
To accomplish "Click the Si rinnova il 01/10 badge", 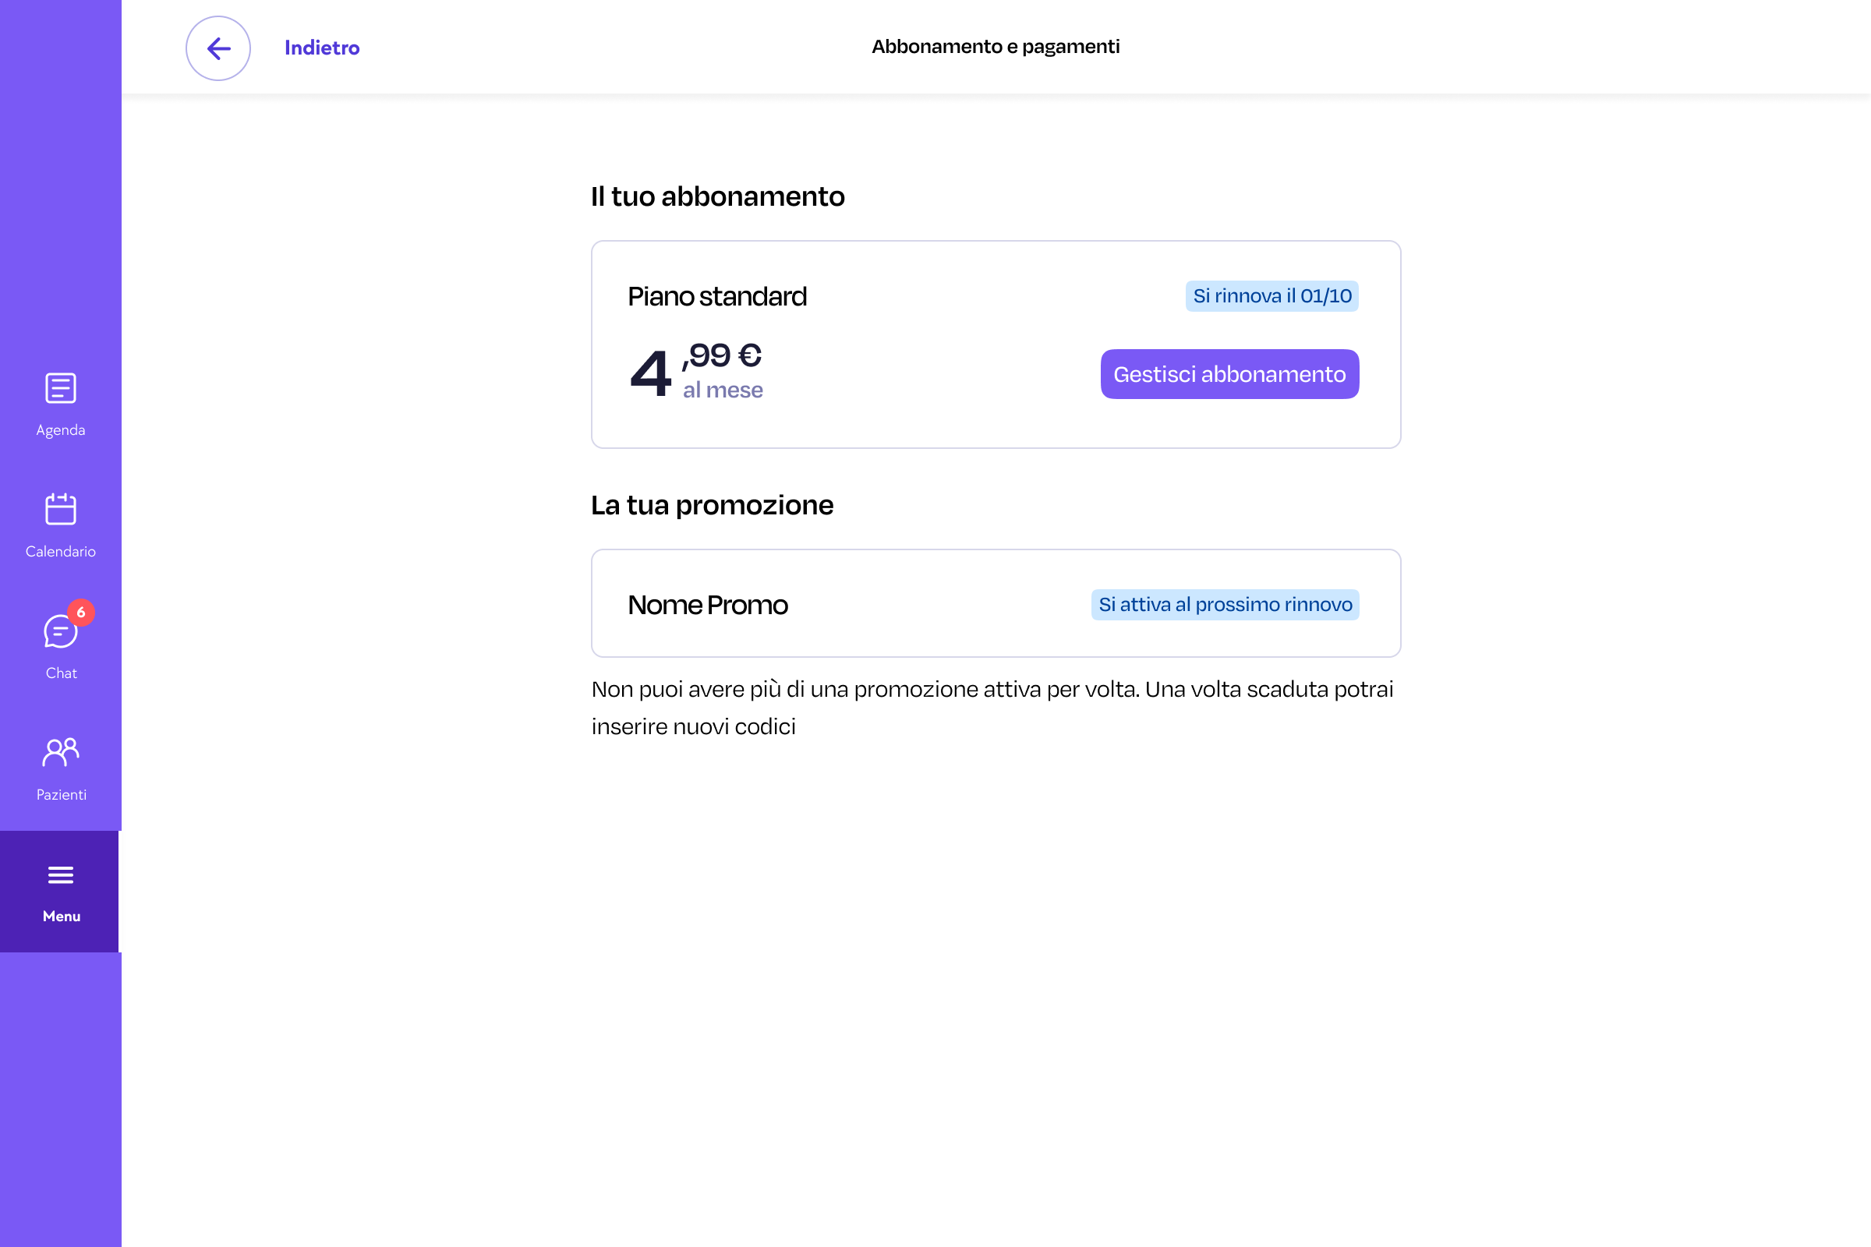I will pyautogui.click(x=1272, y=296).
